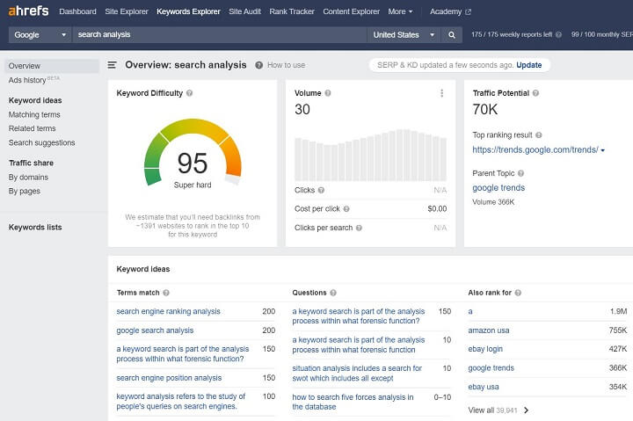Screen dimensions: 633x421
Task: Open keyword 'a' in Also rank for
Action: pyautogui.click(x=470, y=312)
